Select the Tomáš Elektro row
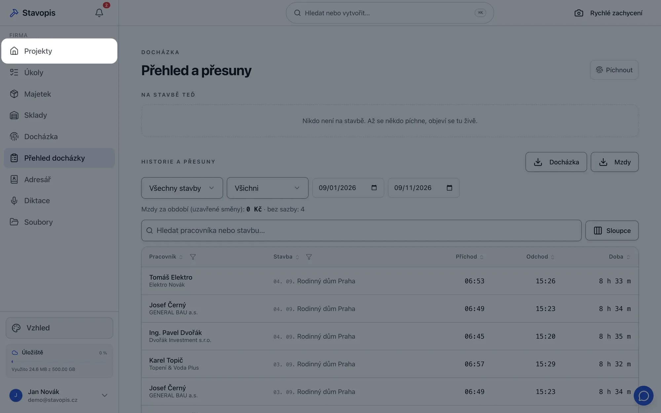The image size is (661, 413). tap(390, 281)
